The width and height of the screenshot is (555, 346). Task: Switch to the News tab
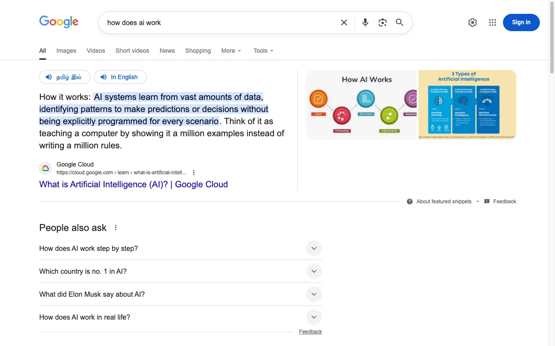coord(167,51)
